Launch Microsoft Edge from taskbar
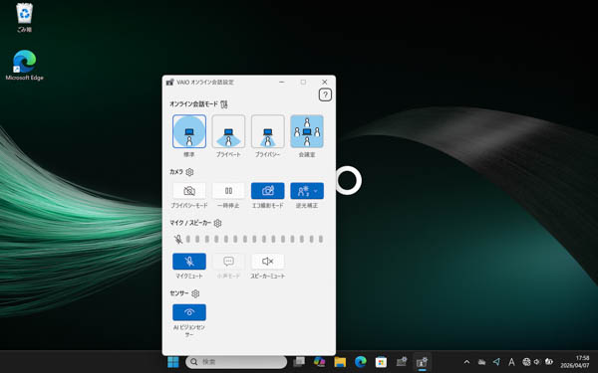This screenshot has width=598, height=373. click(x=361, y=362)
